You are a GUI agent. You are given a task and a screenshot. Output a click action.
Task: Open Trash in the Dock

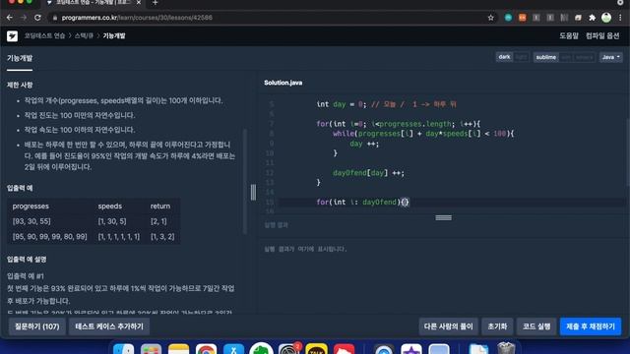tap(506, 348)
